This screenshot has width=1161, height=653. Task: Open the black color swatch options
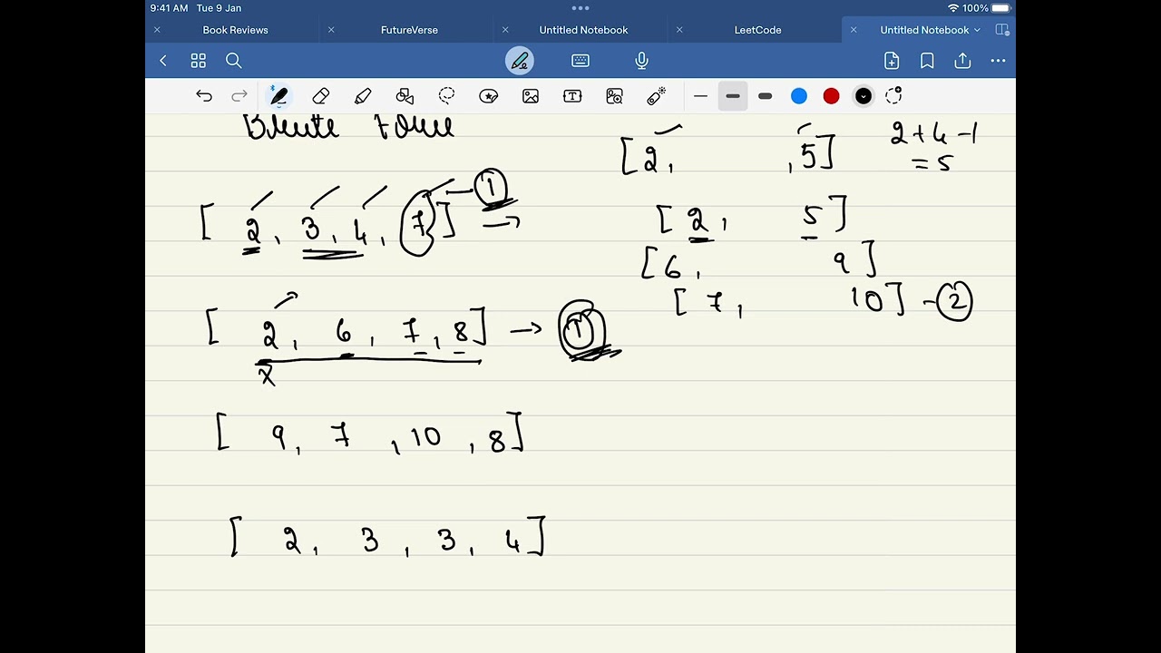(x=863, y=96)
